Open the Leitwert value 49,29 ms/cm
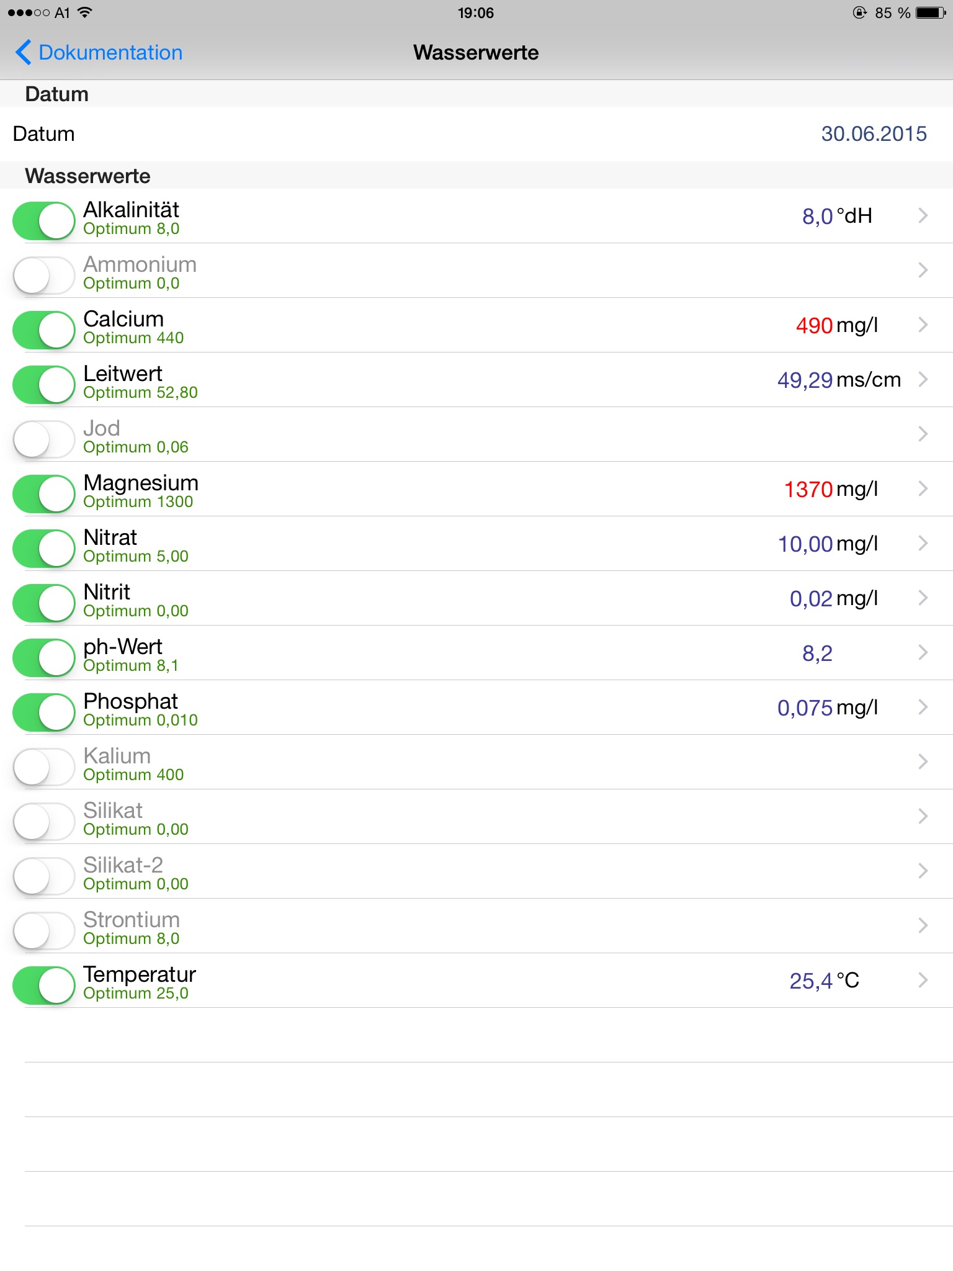This screenshot has width=953, height=1271. point(838,380)
